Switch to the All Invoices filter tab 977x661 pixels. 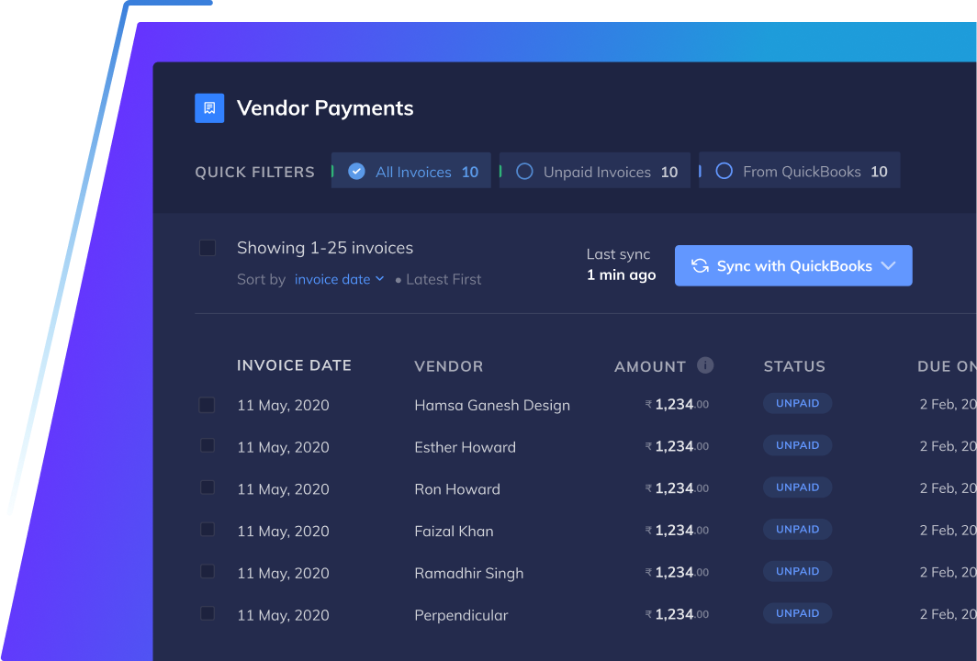[410, 171]
